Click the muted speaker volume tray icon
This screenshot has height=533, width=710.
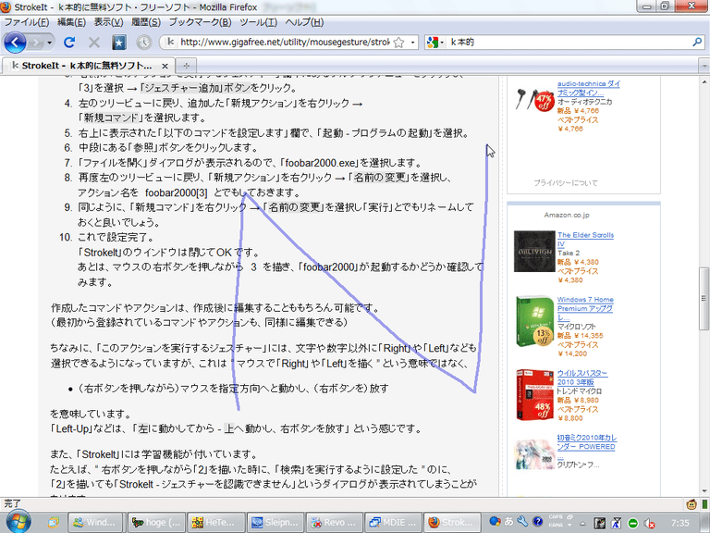click(x=649, y=524)
